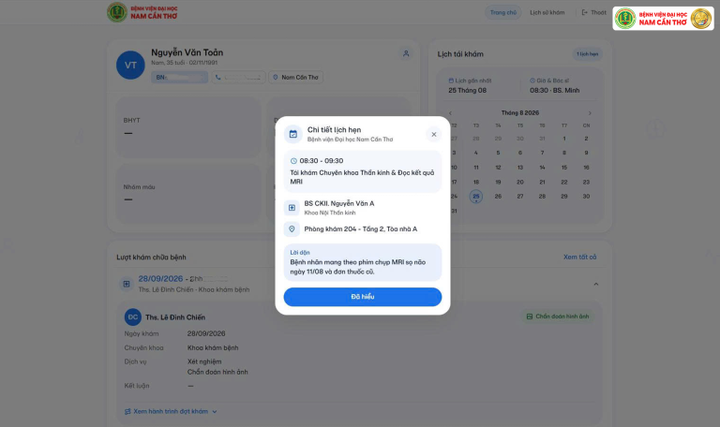Image resolution: width=720 pixels, height=427 pixels.
Task: Click the phone number chip
Action: [x=238, y=77]
